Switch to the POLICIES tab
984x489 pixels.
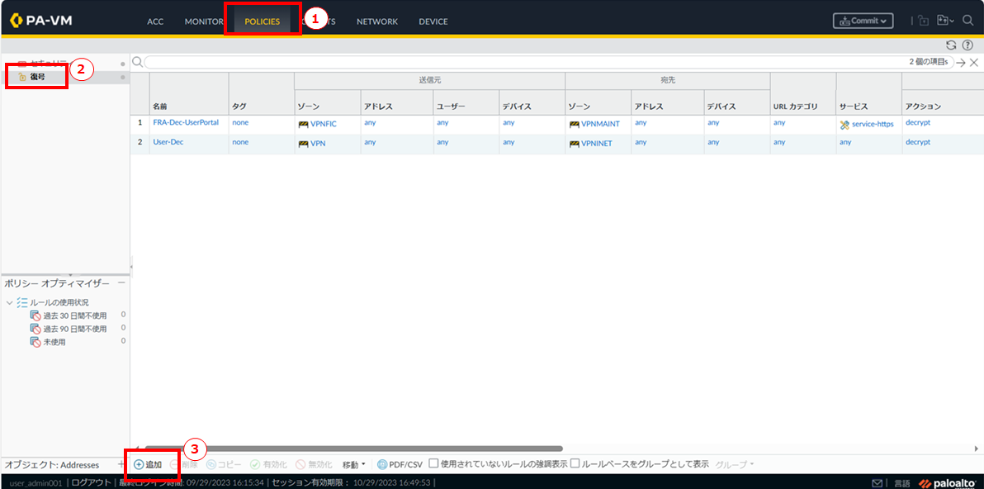tap(263, 21)
